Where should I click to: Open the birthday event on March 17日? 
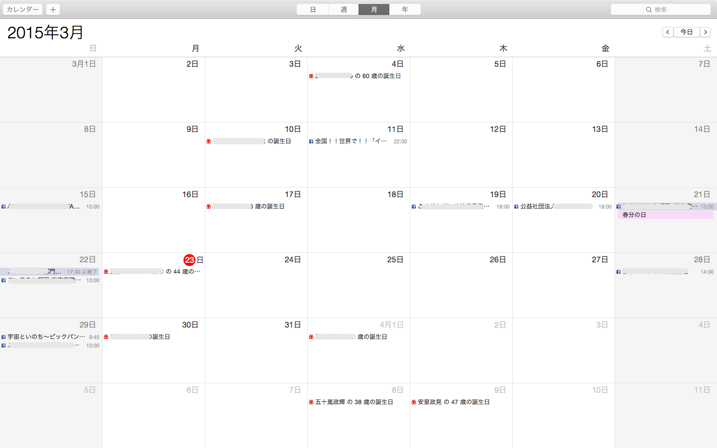255,207
